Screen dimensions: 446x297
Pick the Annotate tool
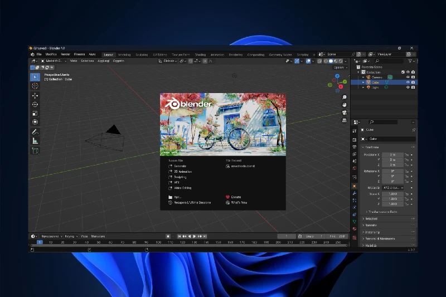[35, 132]
